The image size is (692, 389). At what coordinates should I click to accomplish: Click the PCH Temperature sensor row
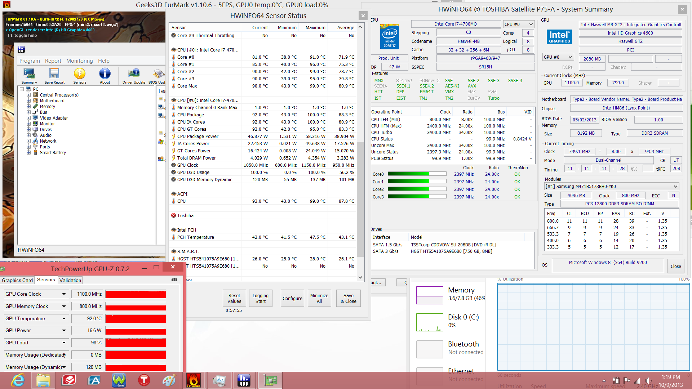pyautogui.click(x=263, y=237)
